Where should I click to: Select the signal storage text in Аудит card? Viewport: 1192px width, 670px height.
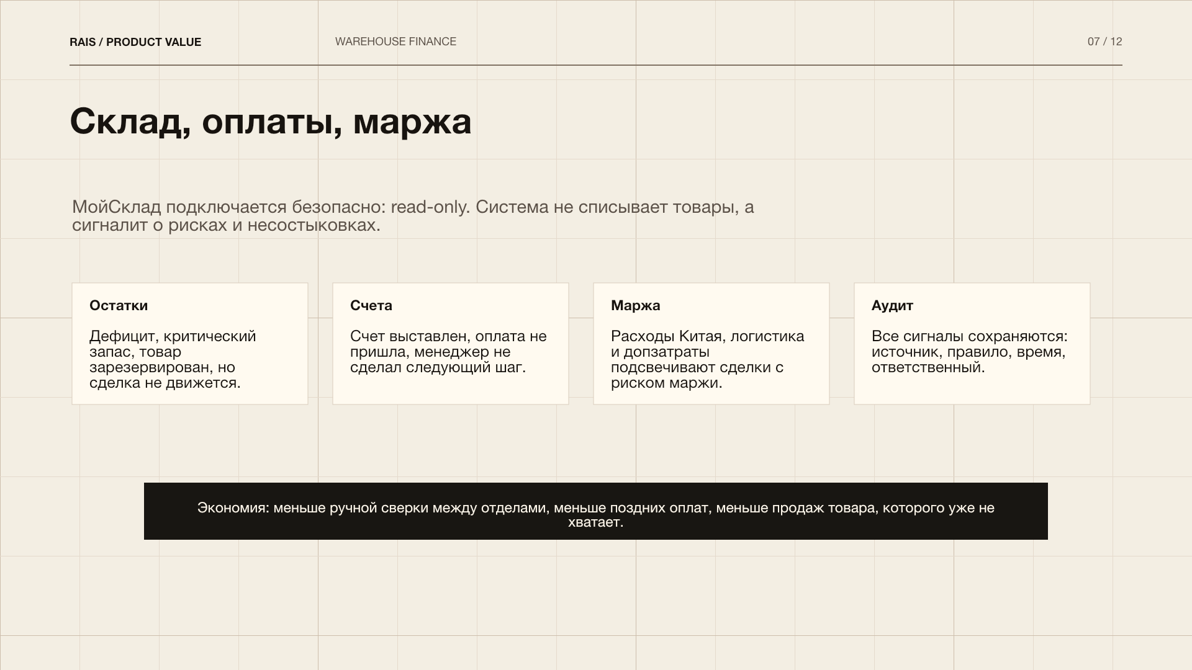click(968, 351)
